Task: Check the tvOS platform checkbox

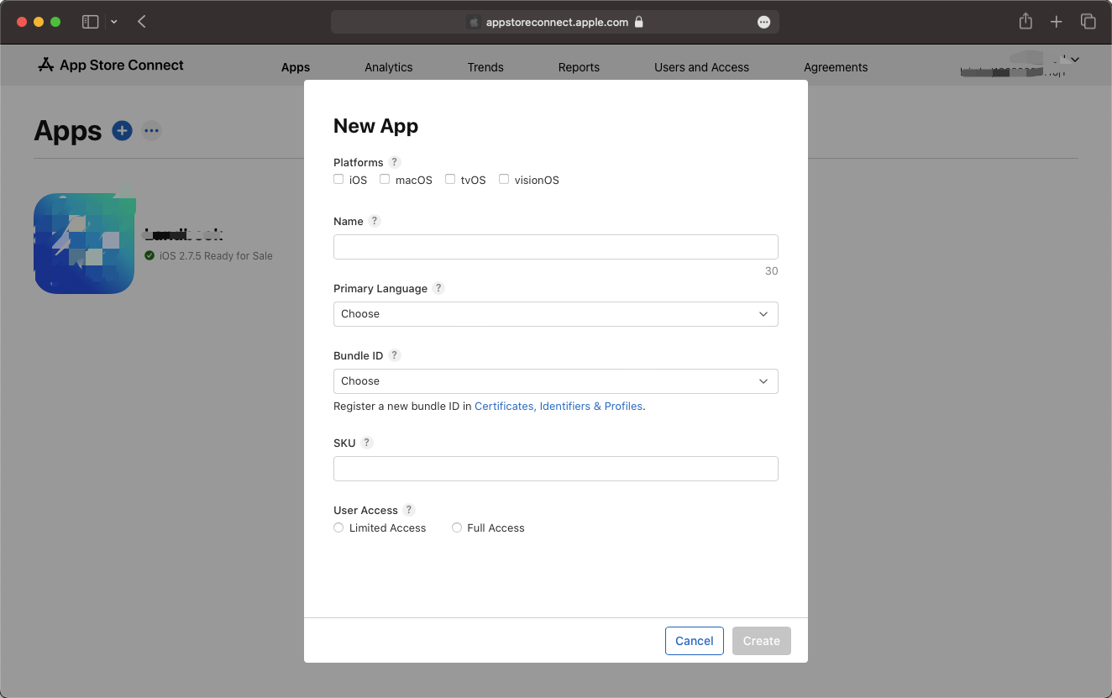Action: (x=450, y=179)
